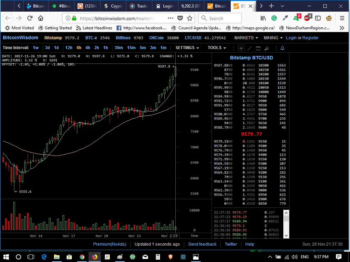Select the crosshair cursor drawing tool
The width and height of the screenshot is (350, 262).
pos(241,48)
